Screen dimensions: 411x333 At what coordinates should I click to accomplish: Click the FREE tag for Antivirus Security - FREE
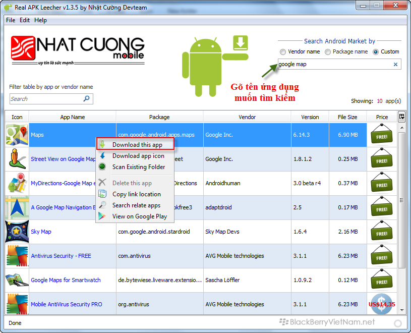382,255
